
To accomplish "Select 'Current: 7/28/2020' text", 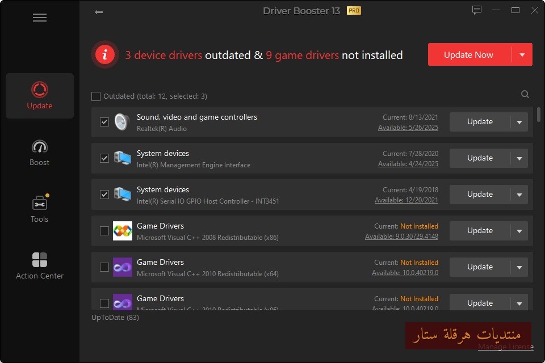I will coord(410,154).
